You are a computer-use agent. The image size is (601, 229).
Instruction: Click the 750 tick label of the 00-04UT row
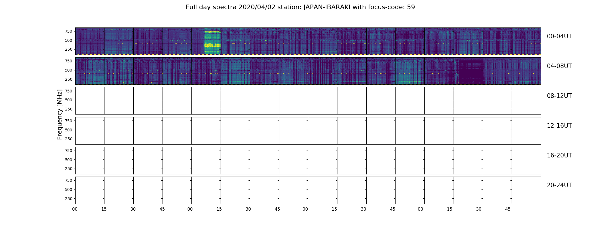tap(68, 31)
